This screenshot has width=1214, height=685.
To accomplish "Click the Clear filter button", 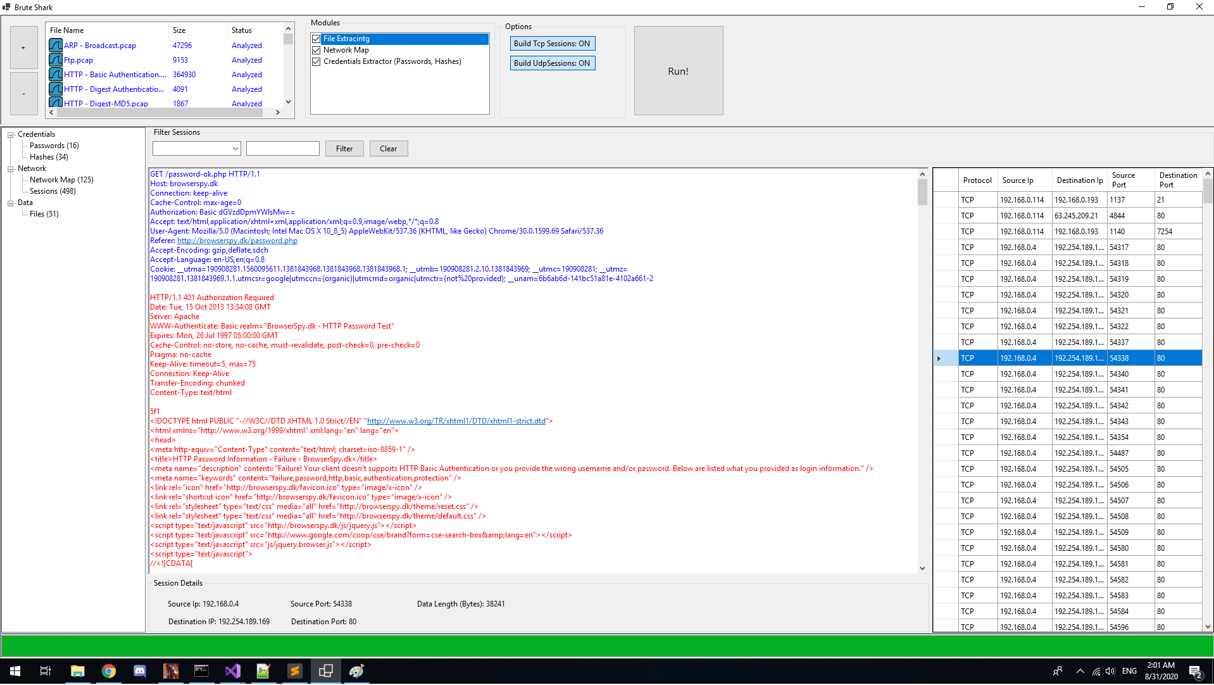I will tap(389, 149).
